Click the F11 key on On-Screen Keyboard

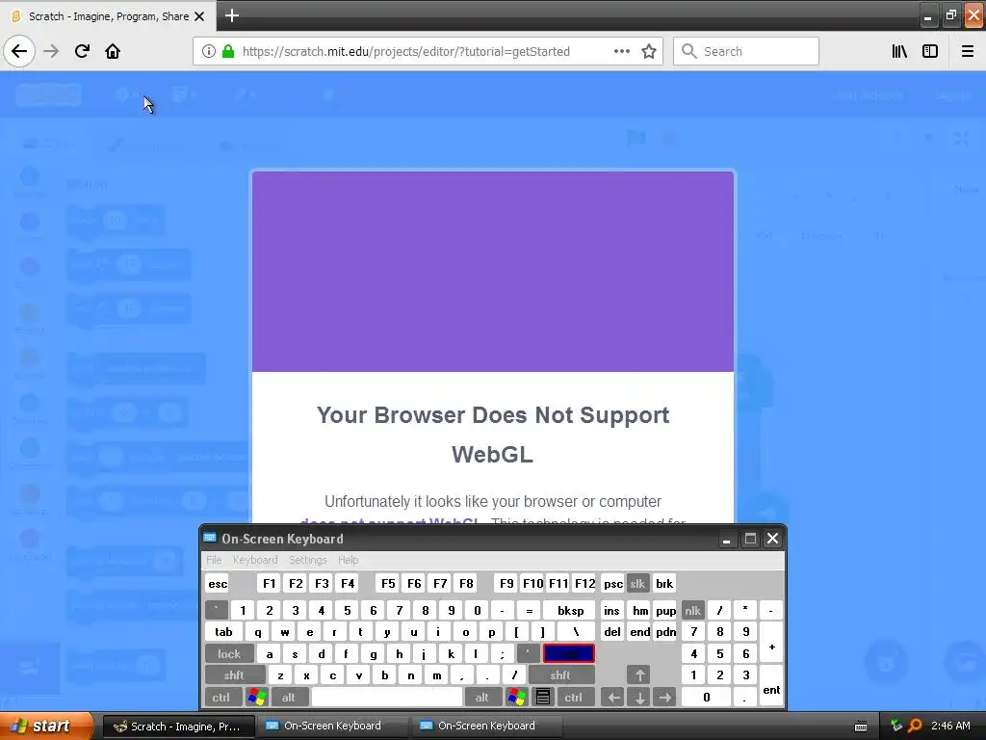558,583
